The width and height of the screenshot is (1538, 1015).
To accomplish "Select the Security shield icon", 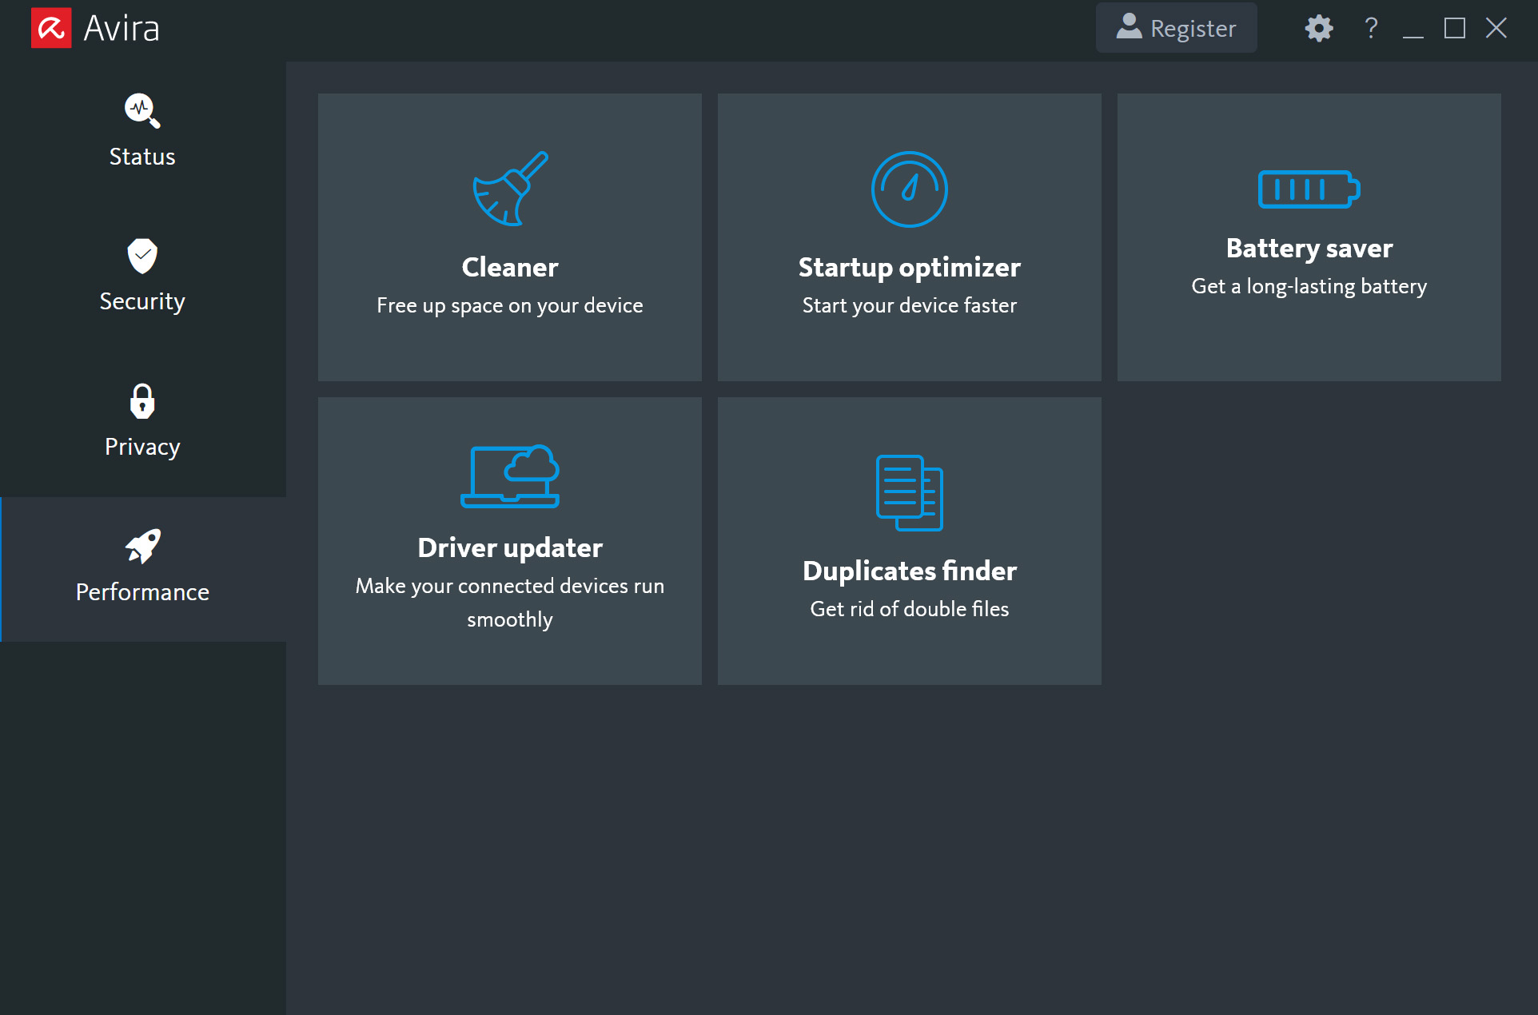I will [142, 256].
